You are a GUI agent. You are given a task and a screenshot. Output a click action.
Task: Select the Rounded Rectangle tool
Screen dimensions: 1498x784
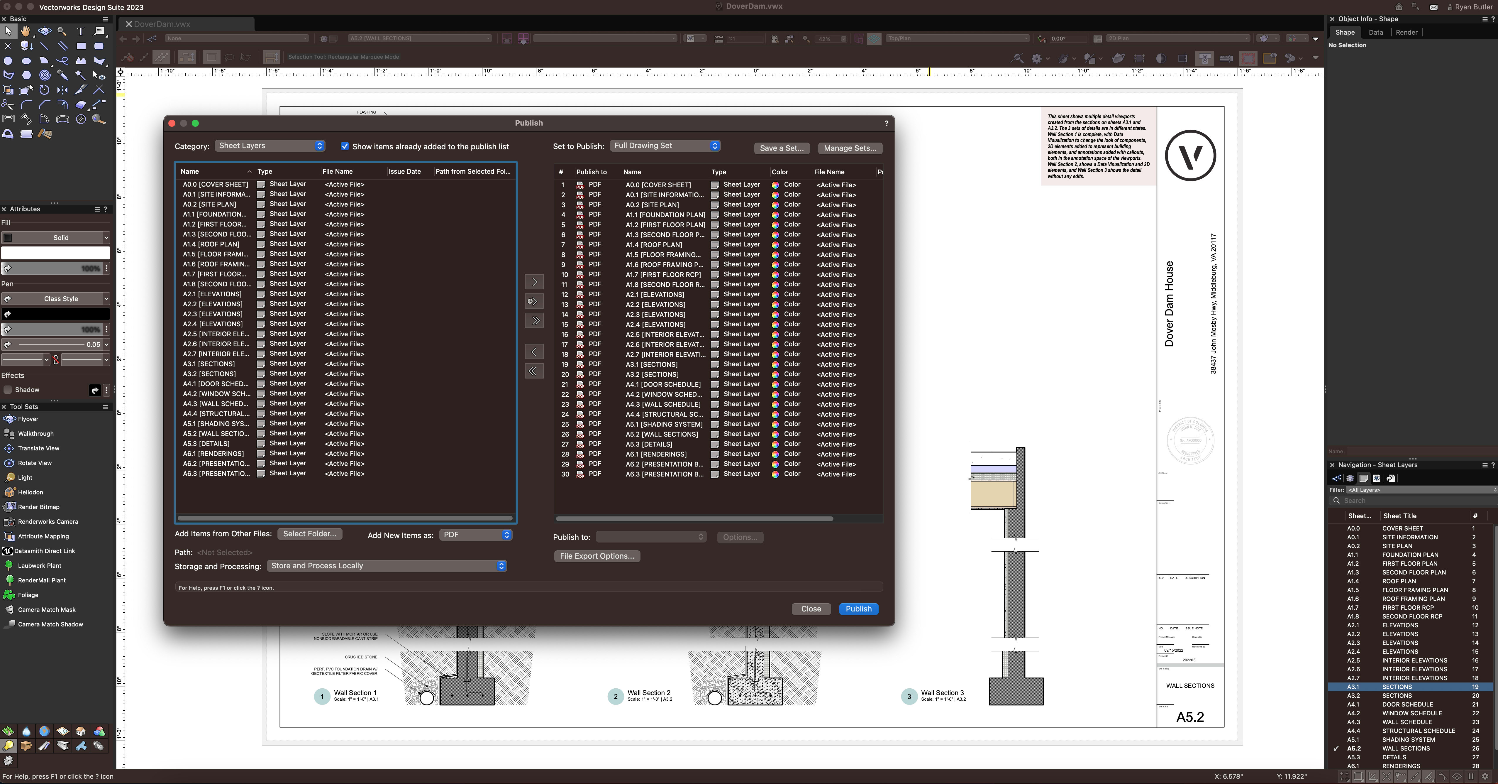pyautogui.click(x=99, y=46)
